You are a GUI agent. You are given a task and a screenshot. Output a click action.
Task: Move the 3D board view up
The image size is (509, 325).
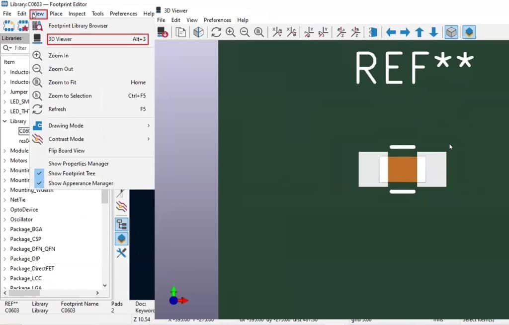[x=420, y=32]
